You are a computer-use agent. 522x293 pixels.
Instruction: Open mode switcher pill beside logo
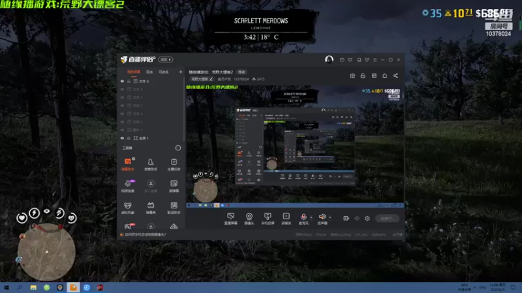click(x=166, y=59)
